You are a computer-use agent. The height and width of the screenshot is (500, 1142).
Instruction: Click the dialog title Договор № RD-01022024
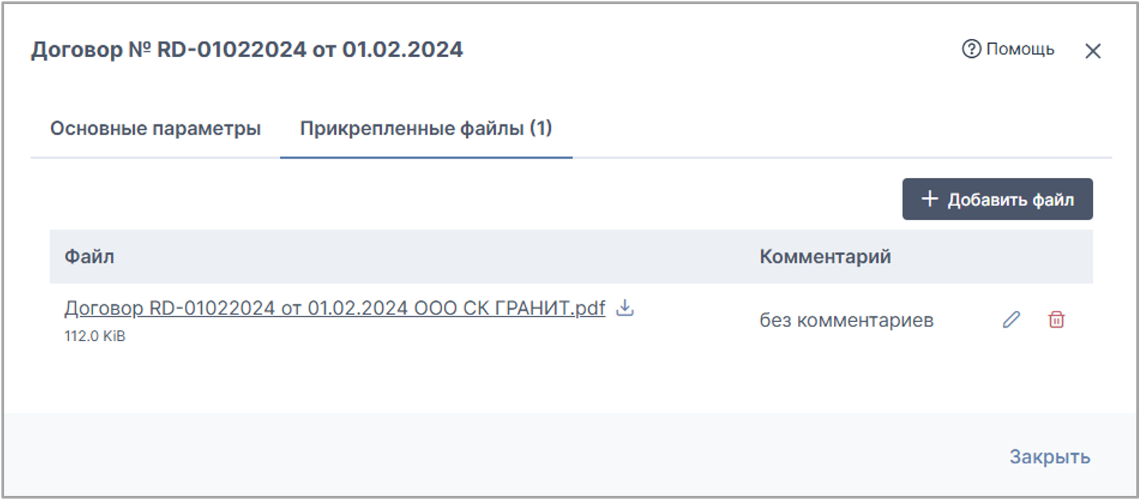pos(169,50)
